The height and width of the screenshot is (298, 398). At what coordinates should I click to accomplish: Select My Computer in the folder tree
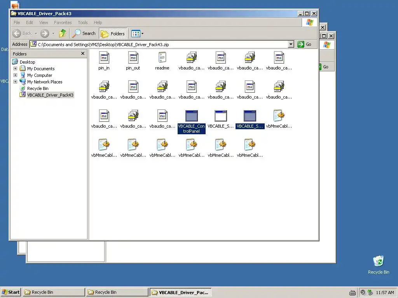(40, 75)
